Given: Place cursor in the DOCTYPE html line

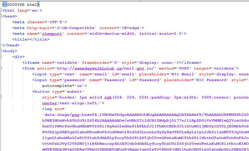Looking at the screenshot, I should (21, 5).
